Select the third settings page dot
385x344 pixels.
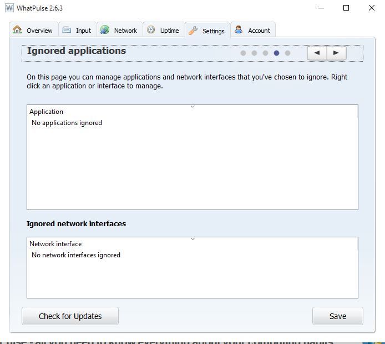point(265,53)
